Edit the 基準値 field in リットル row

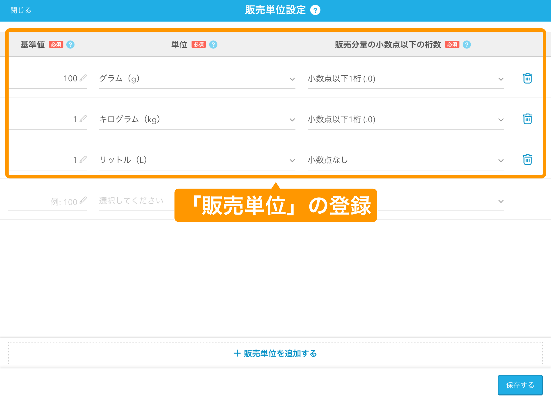point(48,160)
